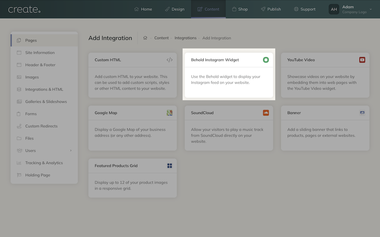Image resolution: width=380 pixels, height=237 pixels.
Task: Click the Custom HTML code brackets icon
Action: (170, 60)
